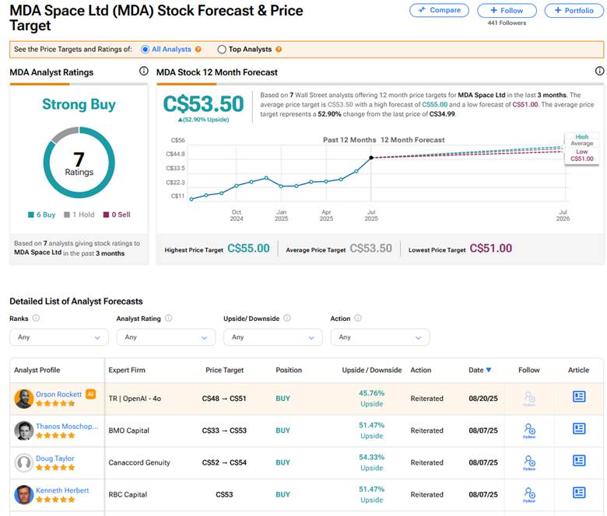Select the Top Analysts radio button
This screenshot has height=516, width=607.
222,49
